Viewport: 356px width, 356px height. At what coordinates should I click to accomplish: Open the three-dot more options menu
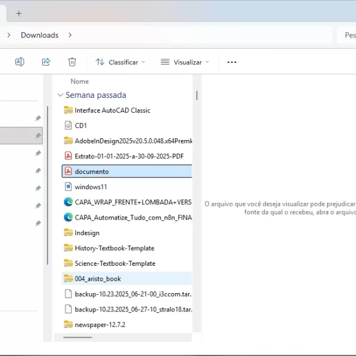click(232, 62)
